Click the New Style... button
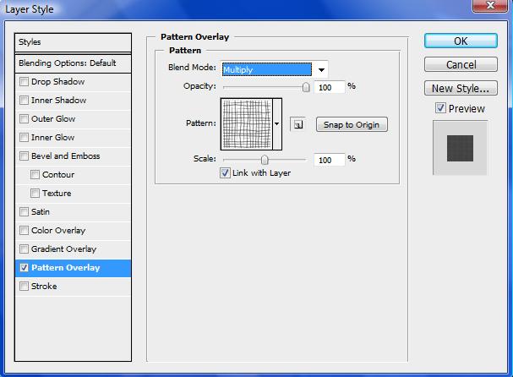Viewport: 513px width, 377px height. (x=461, y=89)
